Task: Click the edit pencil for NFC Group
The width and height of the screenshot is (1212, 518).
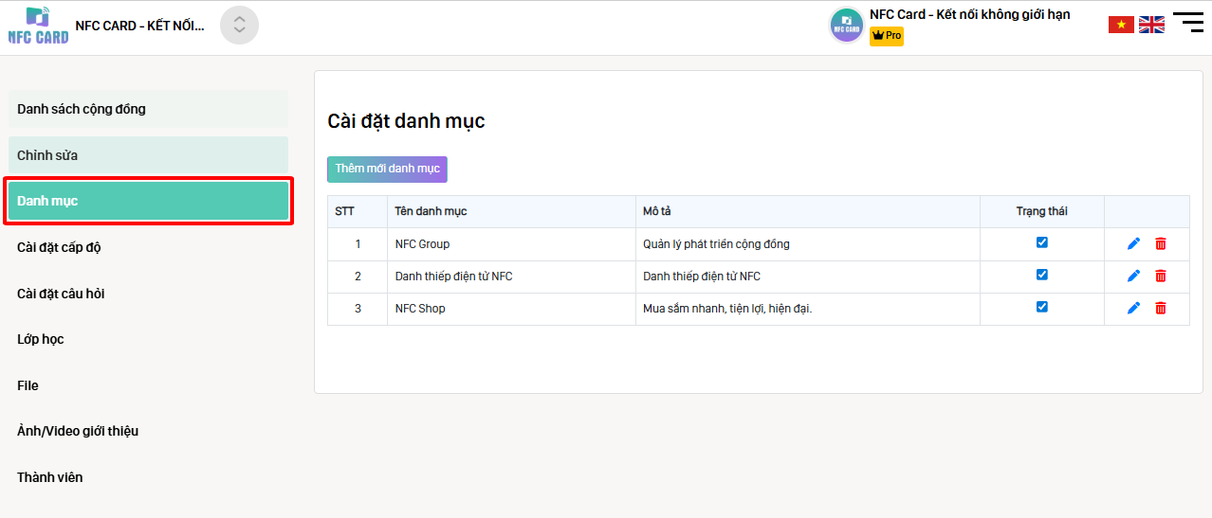Action: point(1133,244)
